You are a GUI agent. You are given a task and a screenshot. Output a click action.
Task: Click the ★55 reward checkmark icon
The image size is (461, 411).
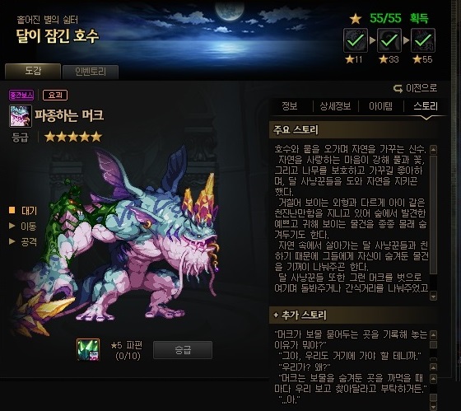(423, 40)
